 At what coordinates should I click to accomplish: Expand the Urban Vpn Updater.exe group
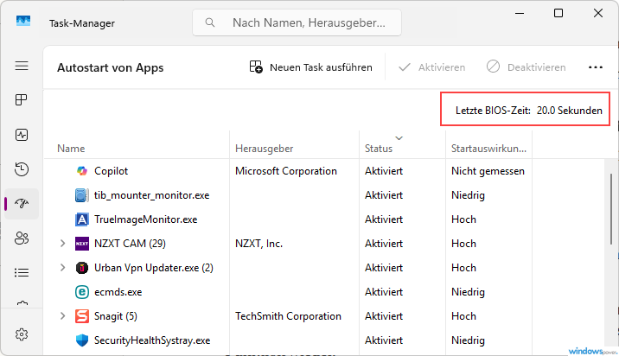coord(62,268)
